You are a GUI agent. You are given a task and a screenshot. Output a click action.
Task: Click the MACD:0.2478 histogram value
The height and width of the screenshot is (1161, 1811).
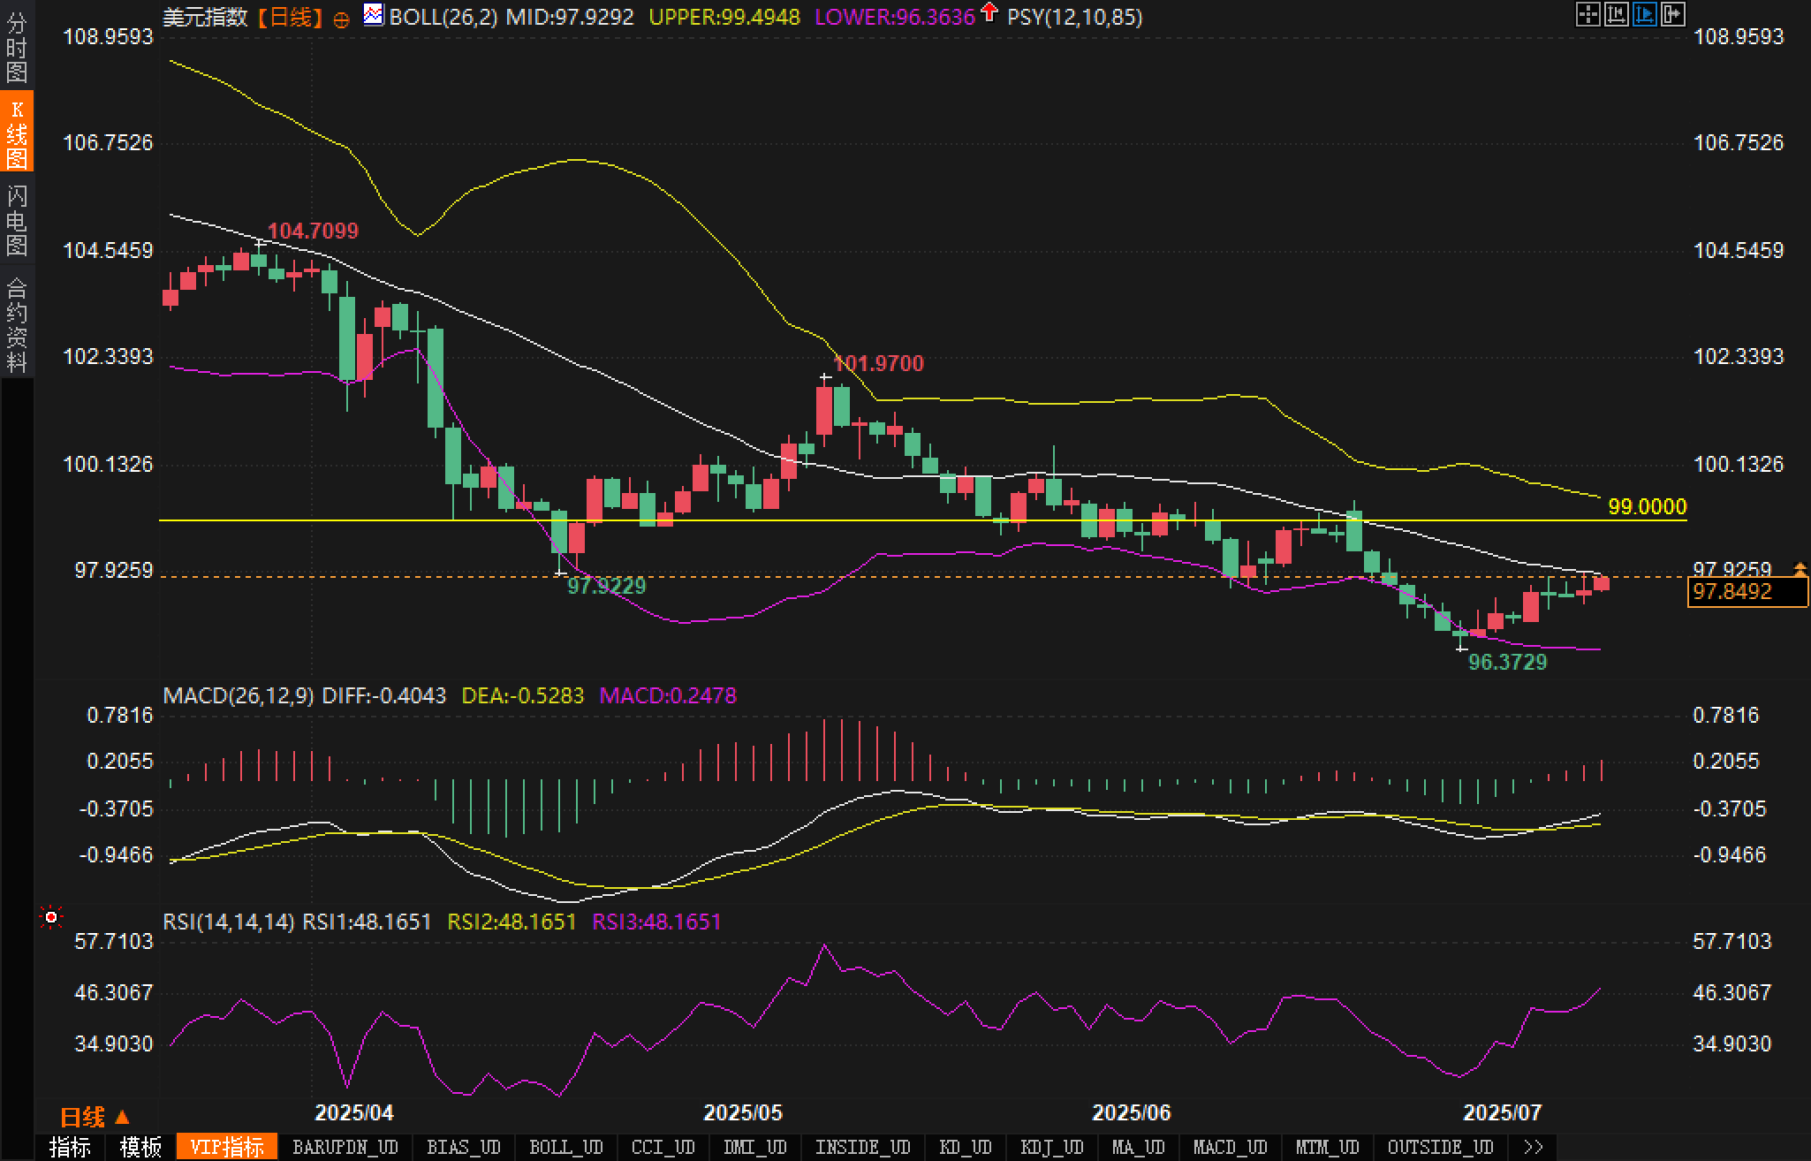click(668, 695)
